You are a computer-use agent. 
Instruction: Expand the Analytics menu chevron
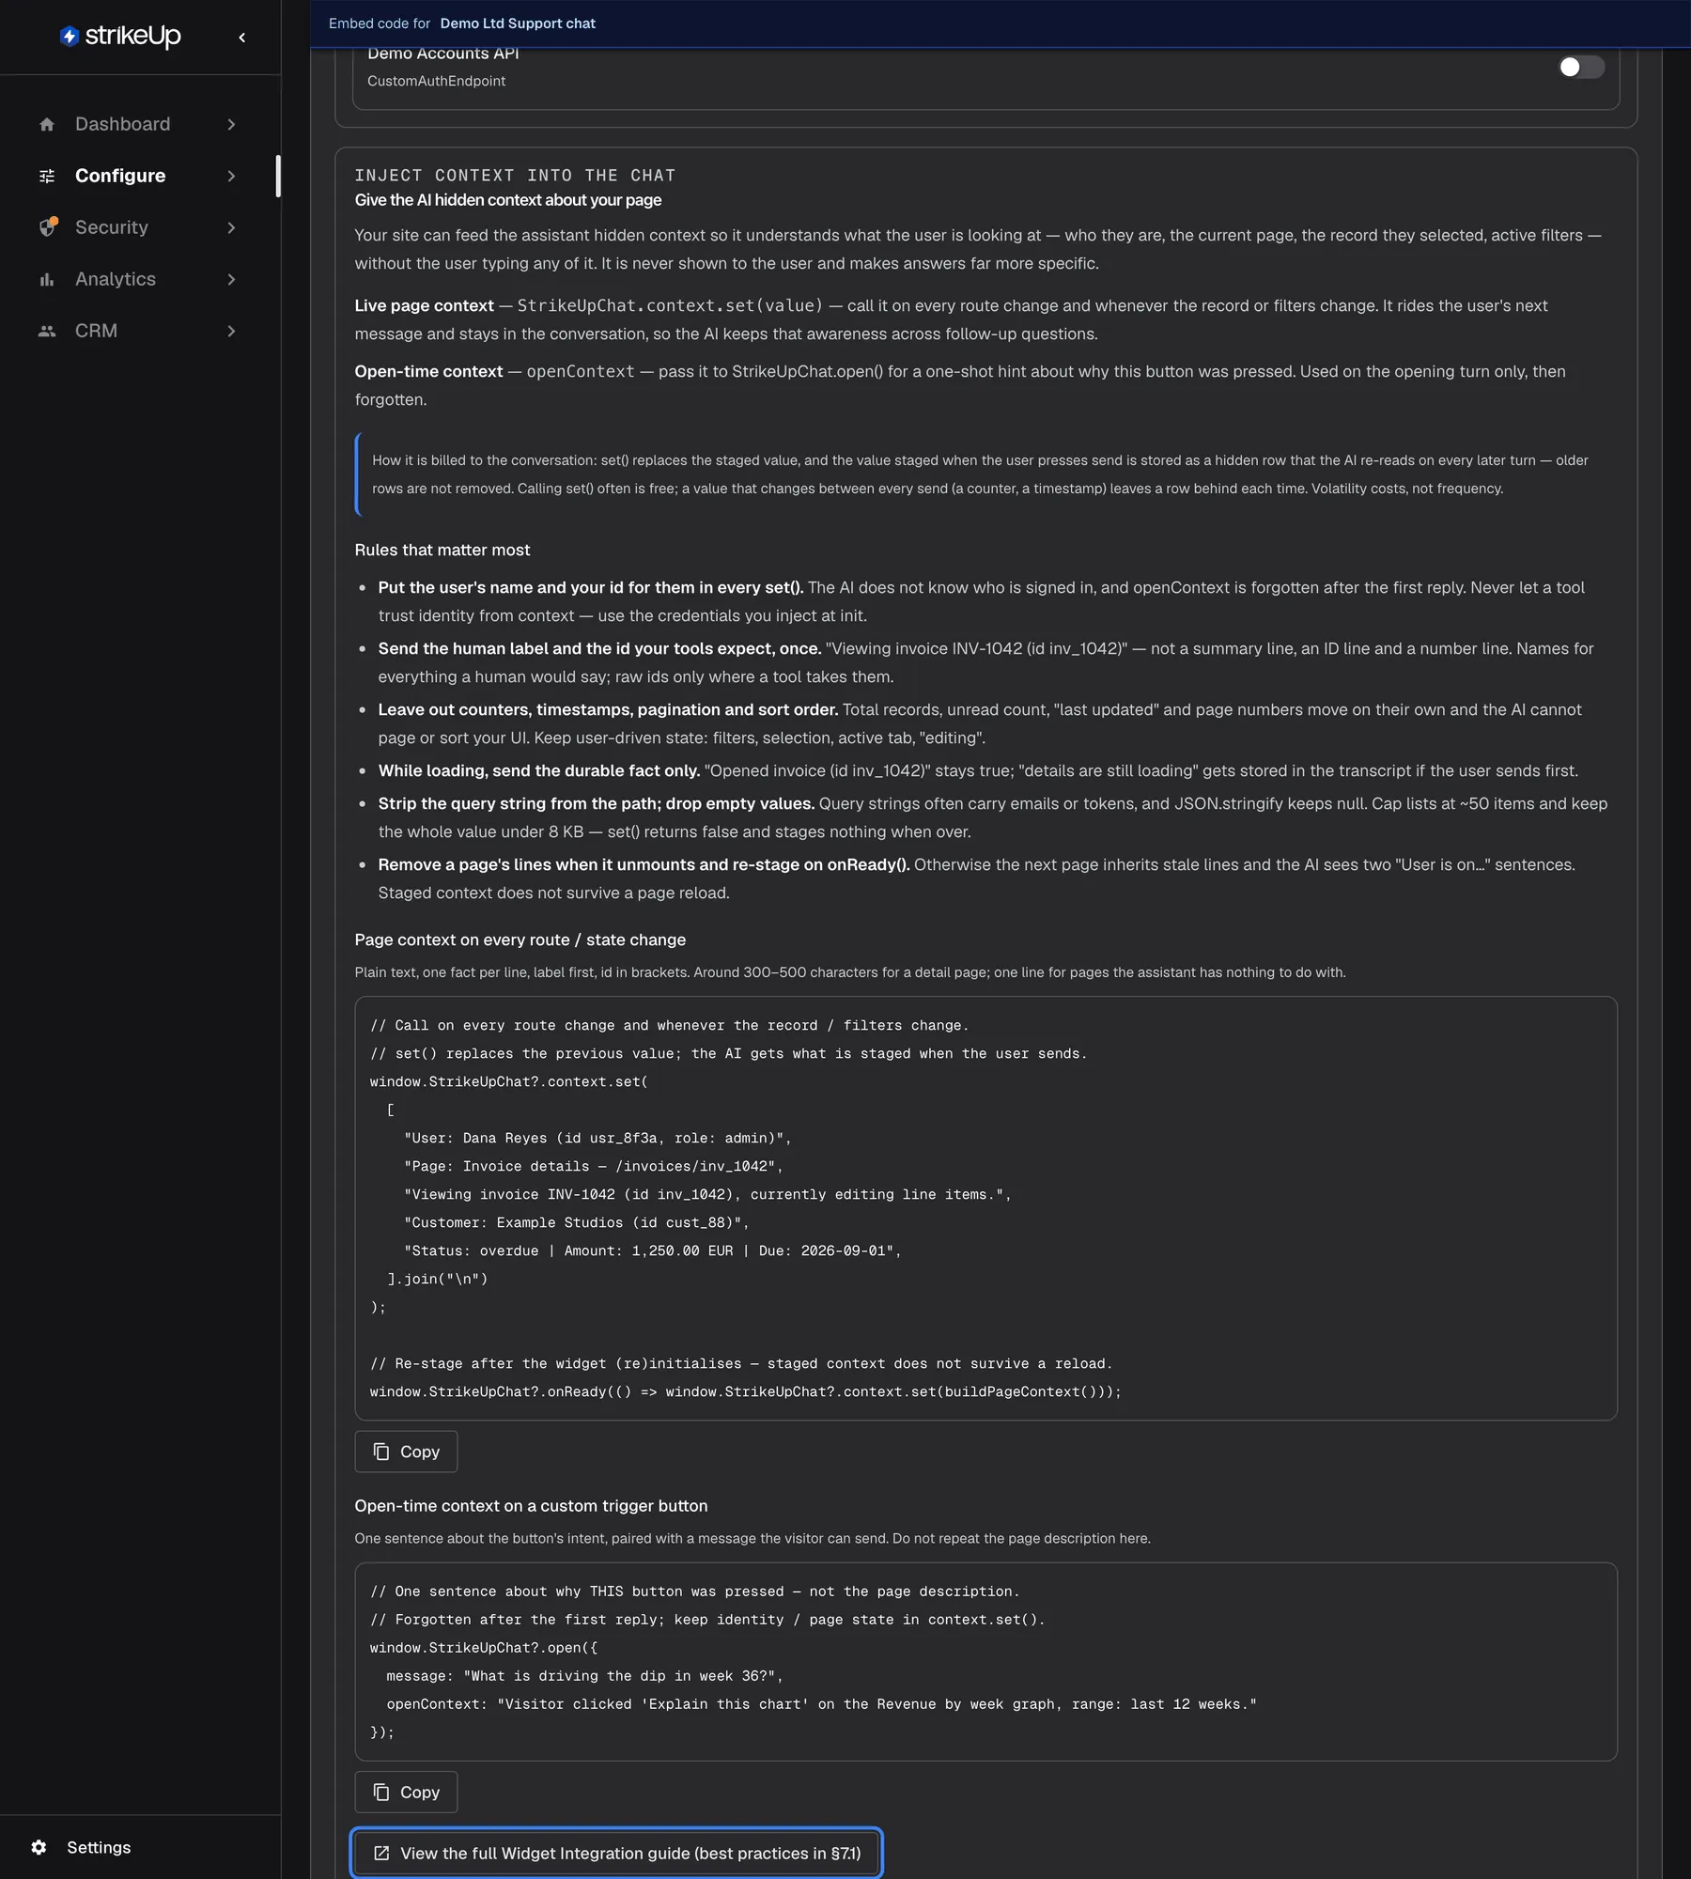pos(231,279)
